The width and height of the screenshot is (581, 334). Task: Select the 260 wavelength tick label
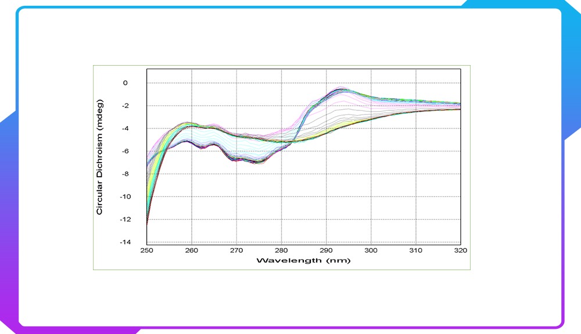click(192, 250)
